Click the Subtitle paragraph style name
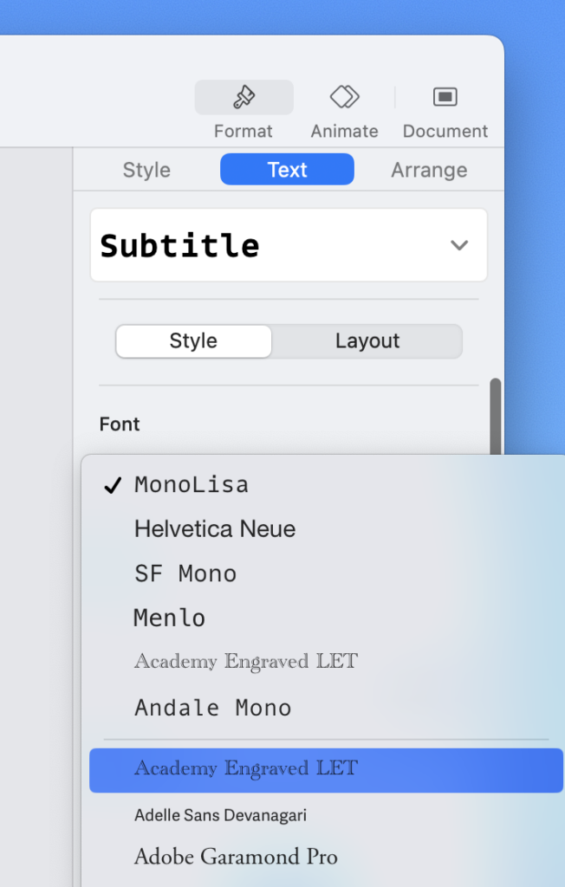This screenshot has height=887, width=565. (180, 246)
